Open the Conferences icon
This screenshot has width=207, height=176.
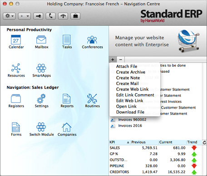click(x=92, y=40)
